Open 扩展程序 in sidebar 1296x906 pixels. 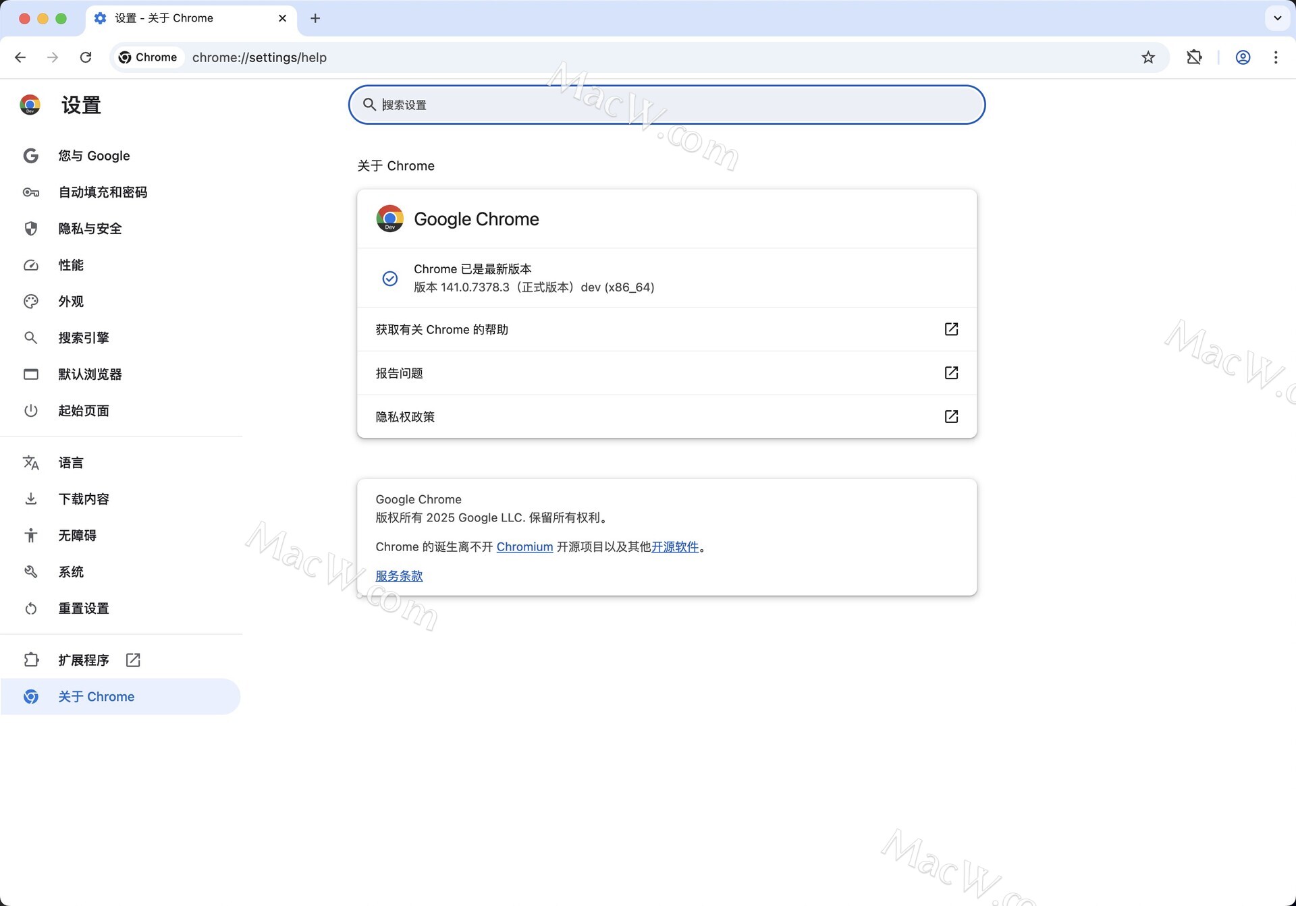(120, 660)
